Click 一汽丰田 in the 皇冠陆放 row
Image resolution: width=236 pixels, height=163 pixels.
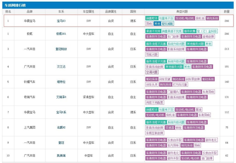[29, 49]
